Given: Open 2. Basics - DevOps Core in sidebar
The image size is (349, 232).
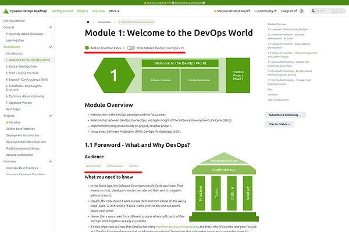Looking at the screenshot, I should (21, 66).
